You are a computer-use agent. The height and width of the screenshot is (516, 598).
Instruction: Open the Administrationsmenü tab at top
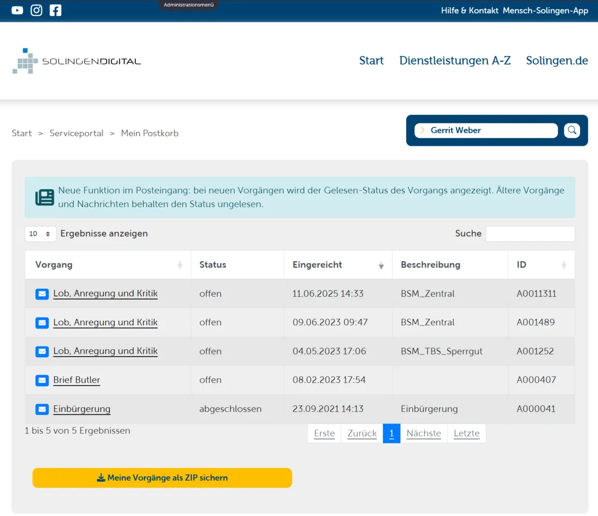point(189,5)
